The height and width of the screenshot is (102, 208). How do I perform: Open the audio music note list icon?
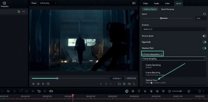tap(151, 91)
